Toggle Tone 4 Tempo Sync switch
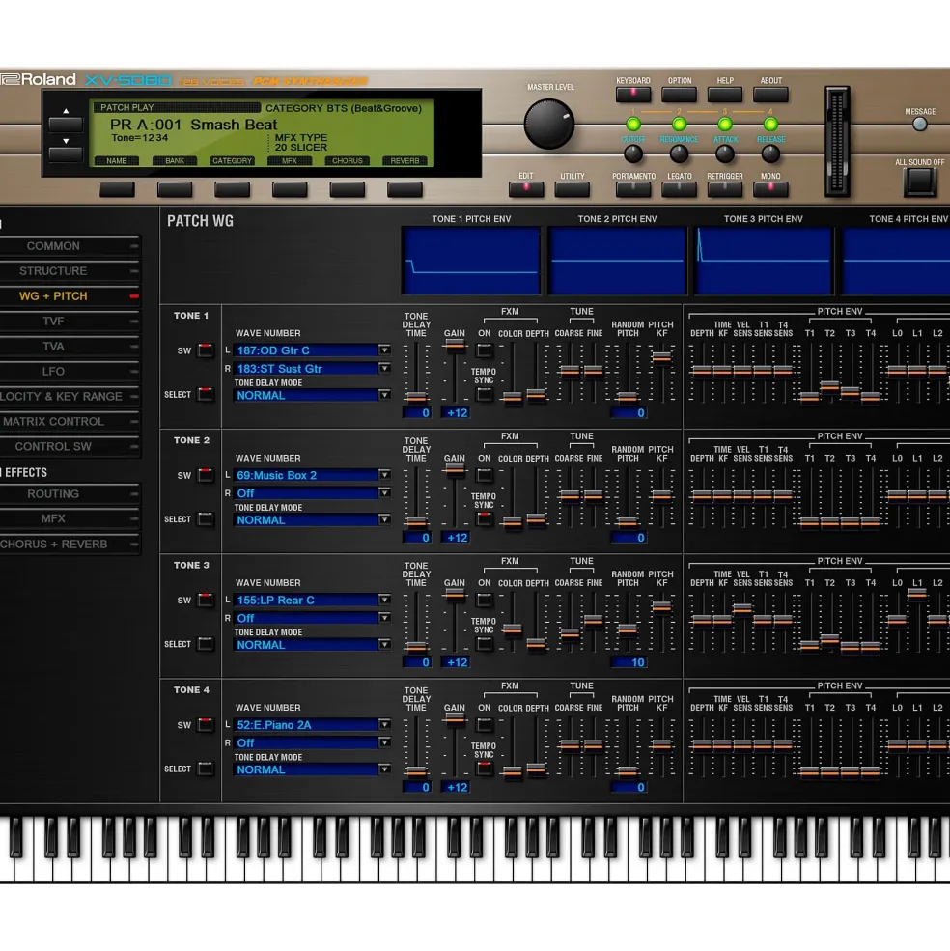Image resolution: width=950 pixels, height=951 pixels. point(484,769)
